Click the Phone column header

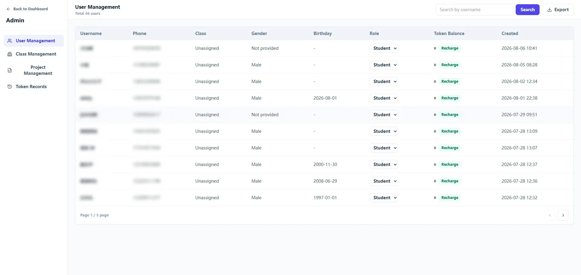140,34
